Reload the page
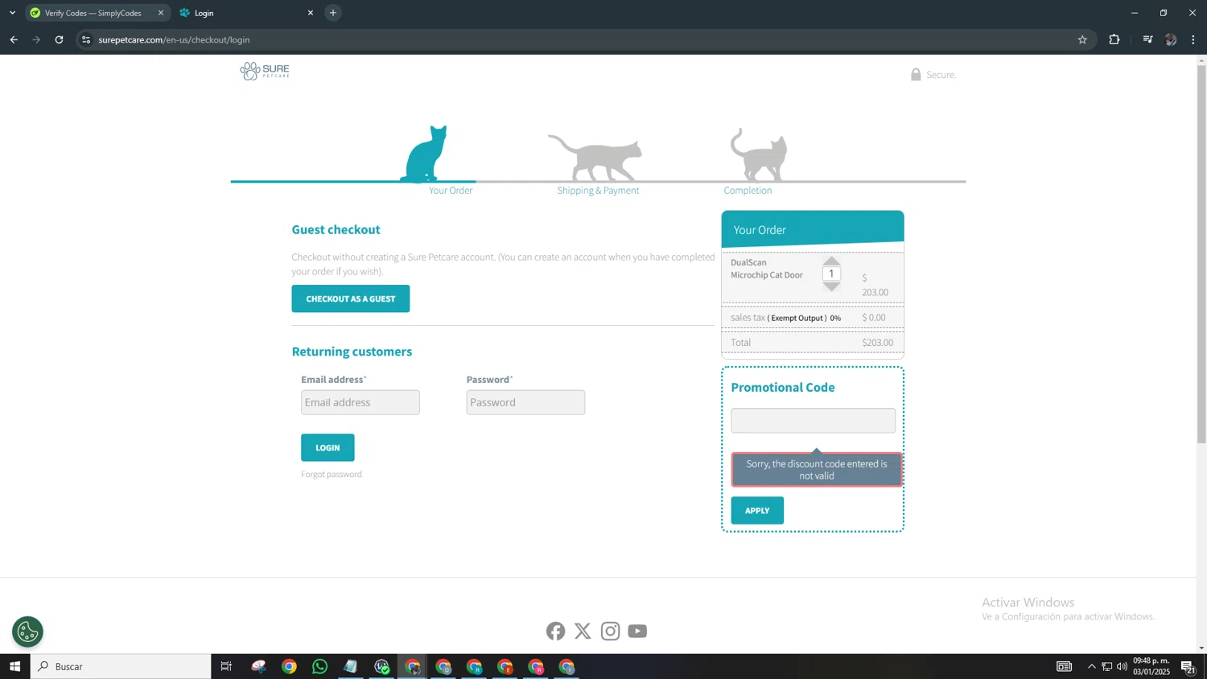 click(59, 39)
